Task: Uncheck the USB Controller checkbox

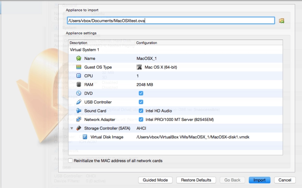Action: coord(141,102)
